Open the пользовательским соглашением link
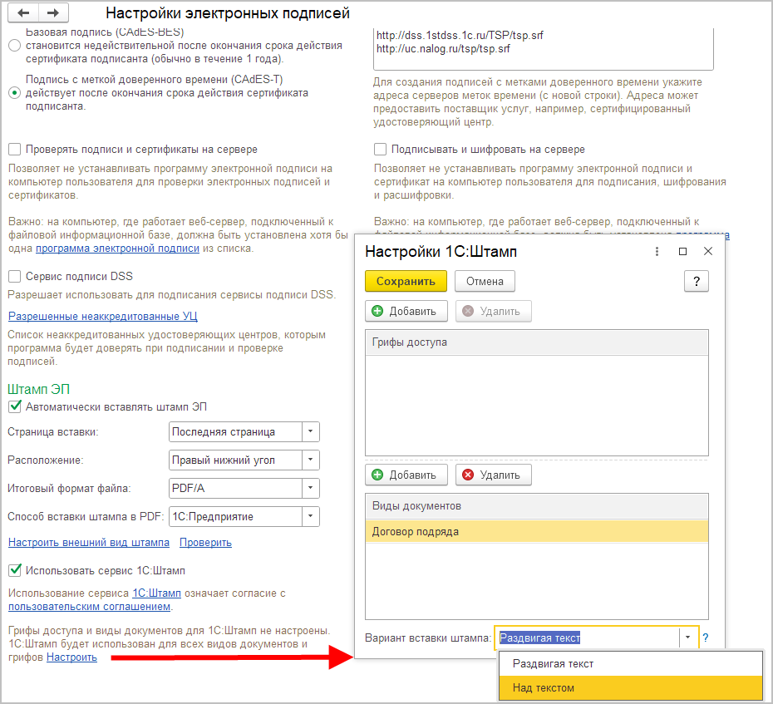The height and width of the screenshot is (704, 773). tap(89, 607)
